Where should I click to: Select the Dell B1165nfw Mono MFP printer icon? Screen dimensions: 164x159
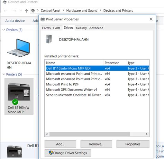(x=19, y=92)
